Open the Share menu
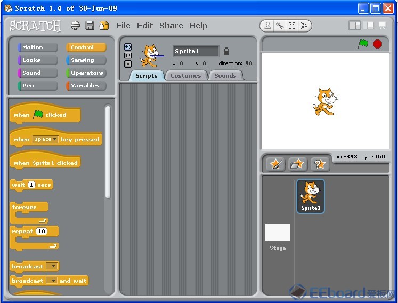 171,26
